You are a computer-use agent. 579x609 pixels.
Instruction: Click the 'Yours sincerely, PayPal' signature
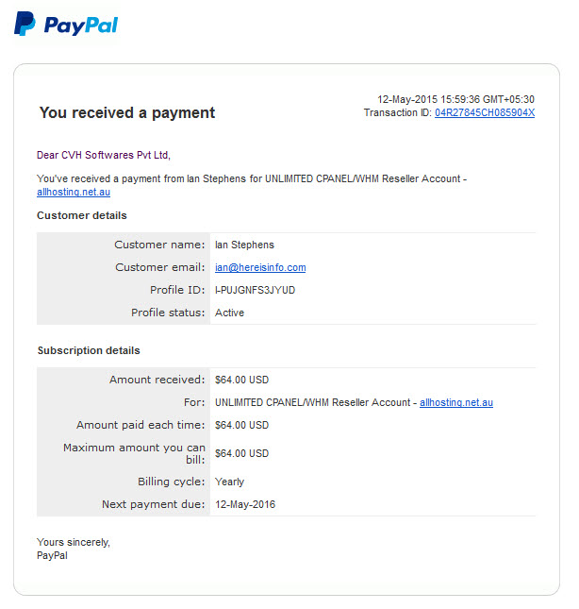point(74,549)
